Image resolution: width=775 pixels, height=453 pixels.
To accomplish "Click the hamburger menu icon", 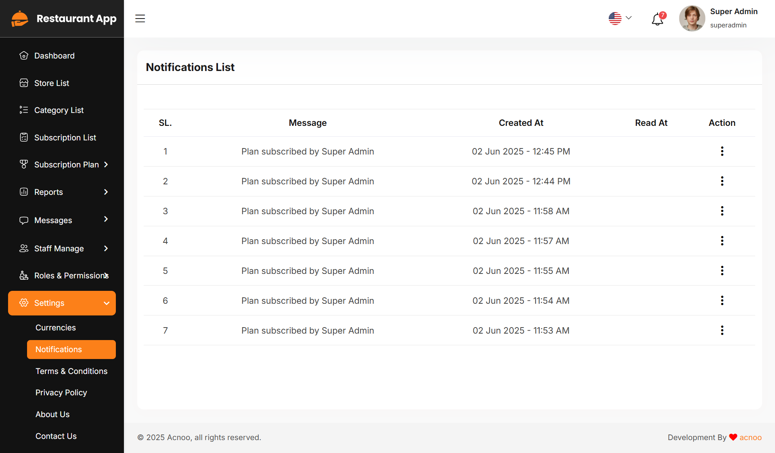I will coord(140,19).
